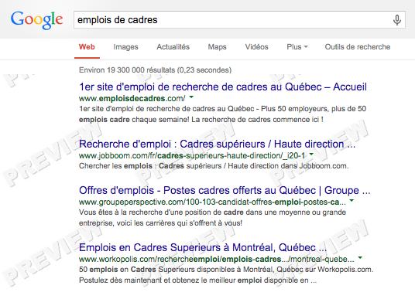Go to the Maps tab

(x=217, y=47)
